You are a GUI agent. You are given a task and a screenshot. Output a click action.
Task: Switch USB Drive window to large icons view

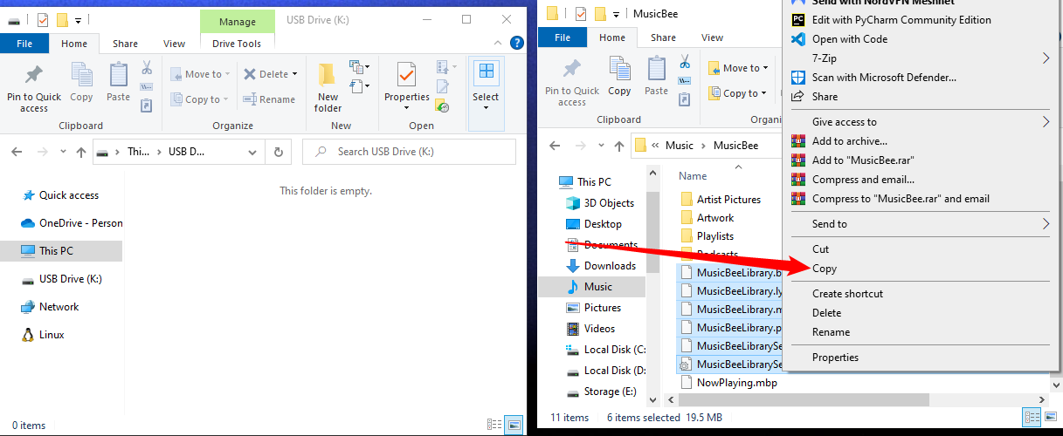[x=514, y=426]
